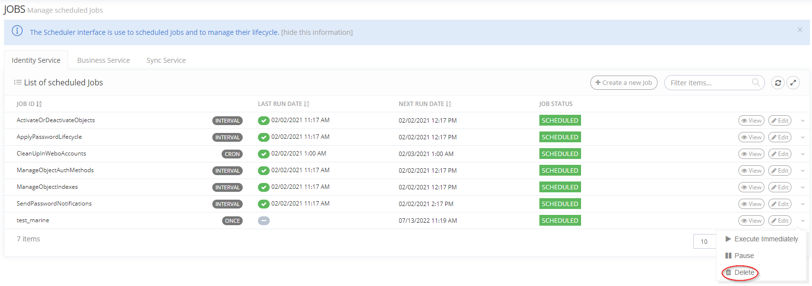Click the info icon in banner
The height and width of the screenshot is (286, 812).
pyautogui.click(x=17, y=31)
